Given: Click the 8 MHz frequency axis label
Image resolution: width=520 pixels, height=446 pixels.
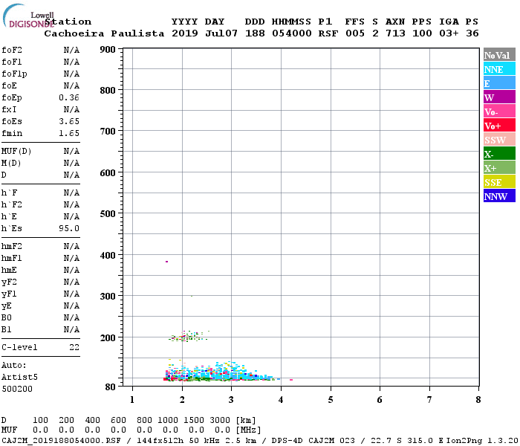Looking at the screenshot, I should [x=478, y=400].
